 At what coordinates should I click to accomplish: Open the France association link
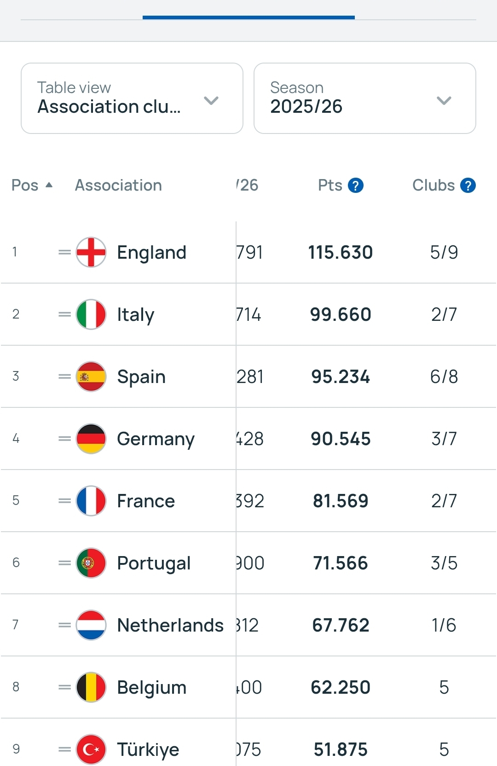coord(146,501)
